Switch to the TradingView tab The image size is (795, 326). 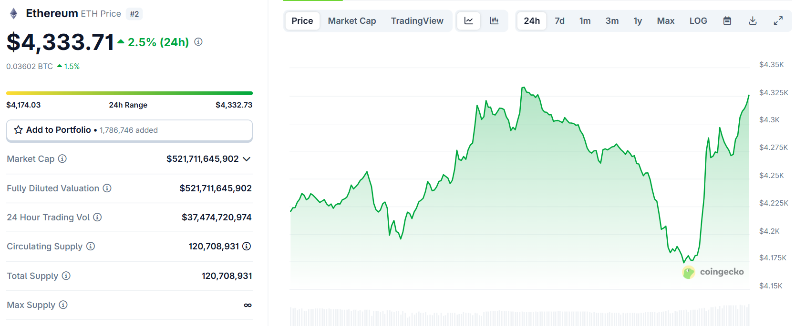(x=417, y=21)
